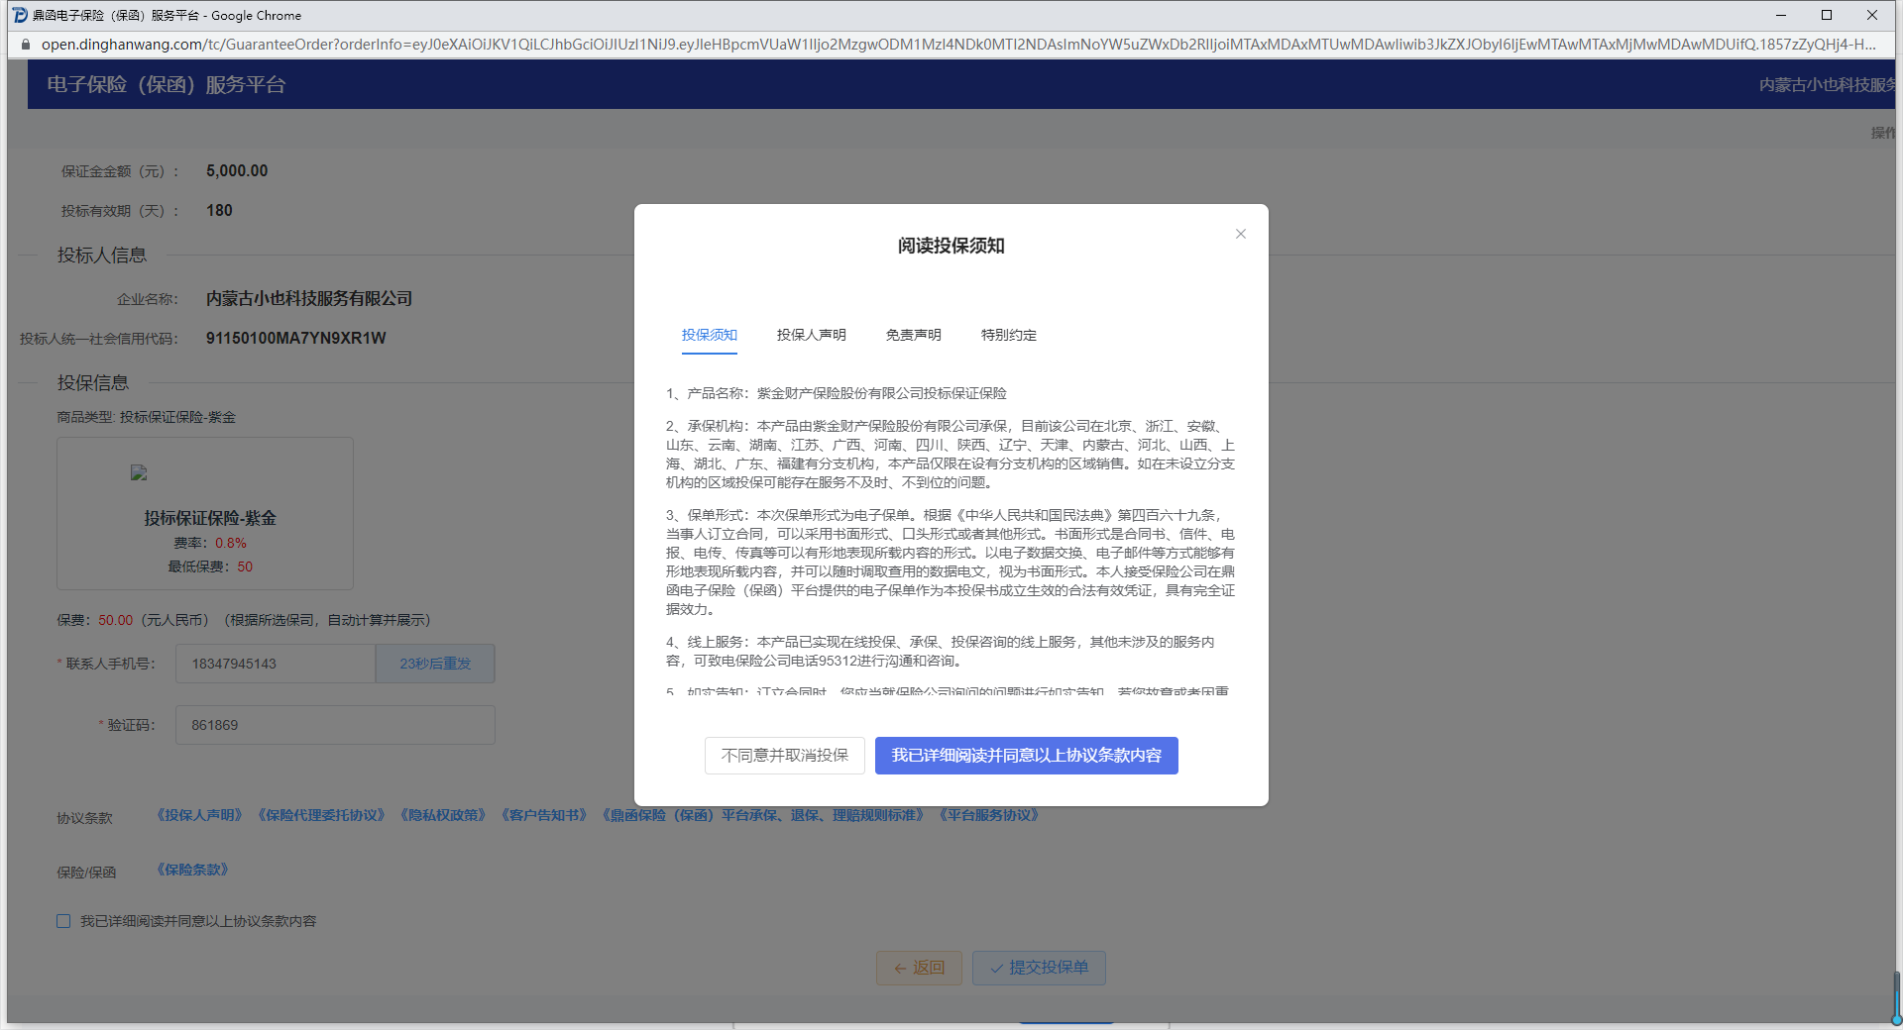Open the 《投保人声明》 link

coord(199,815)
